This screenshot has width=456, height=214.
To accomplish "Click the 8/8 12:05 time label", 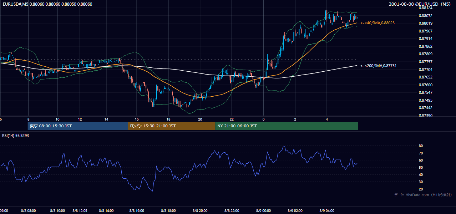I will 80,210.
